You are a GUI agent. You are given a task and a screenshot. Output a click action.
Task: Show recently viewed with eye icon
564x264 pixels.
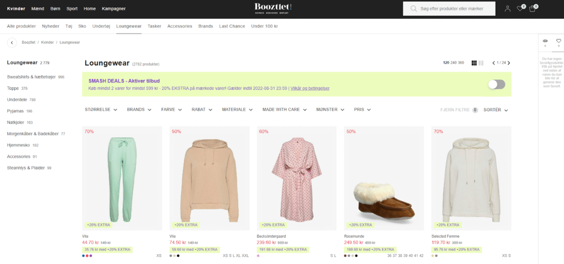pyautogui.click(x=545, y=41)
